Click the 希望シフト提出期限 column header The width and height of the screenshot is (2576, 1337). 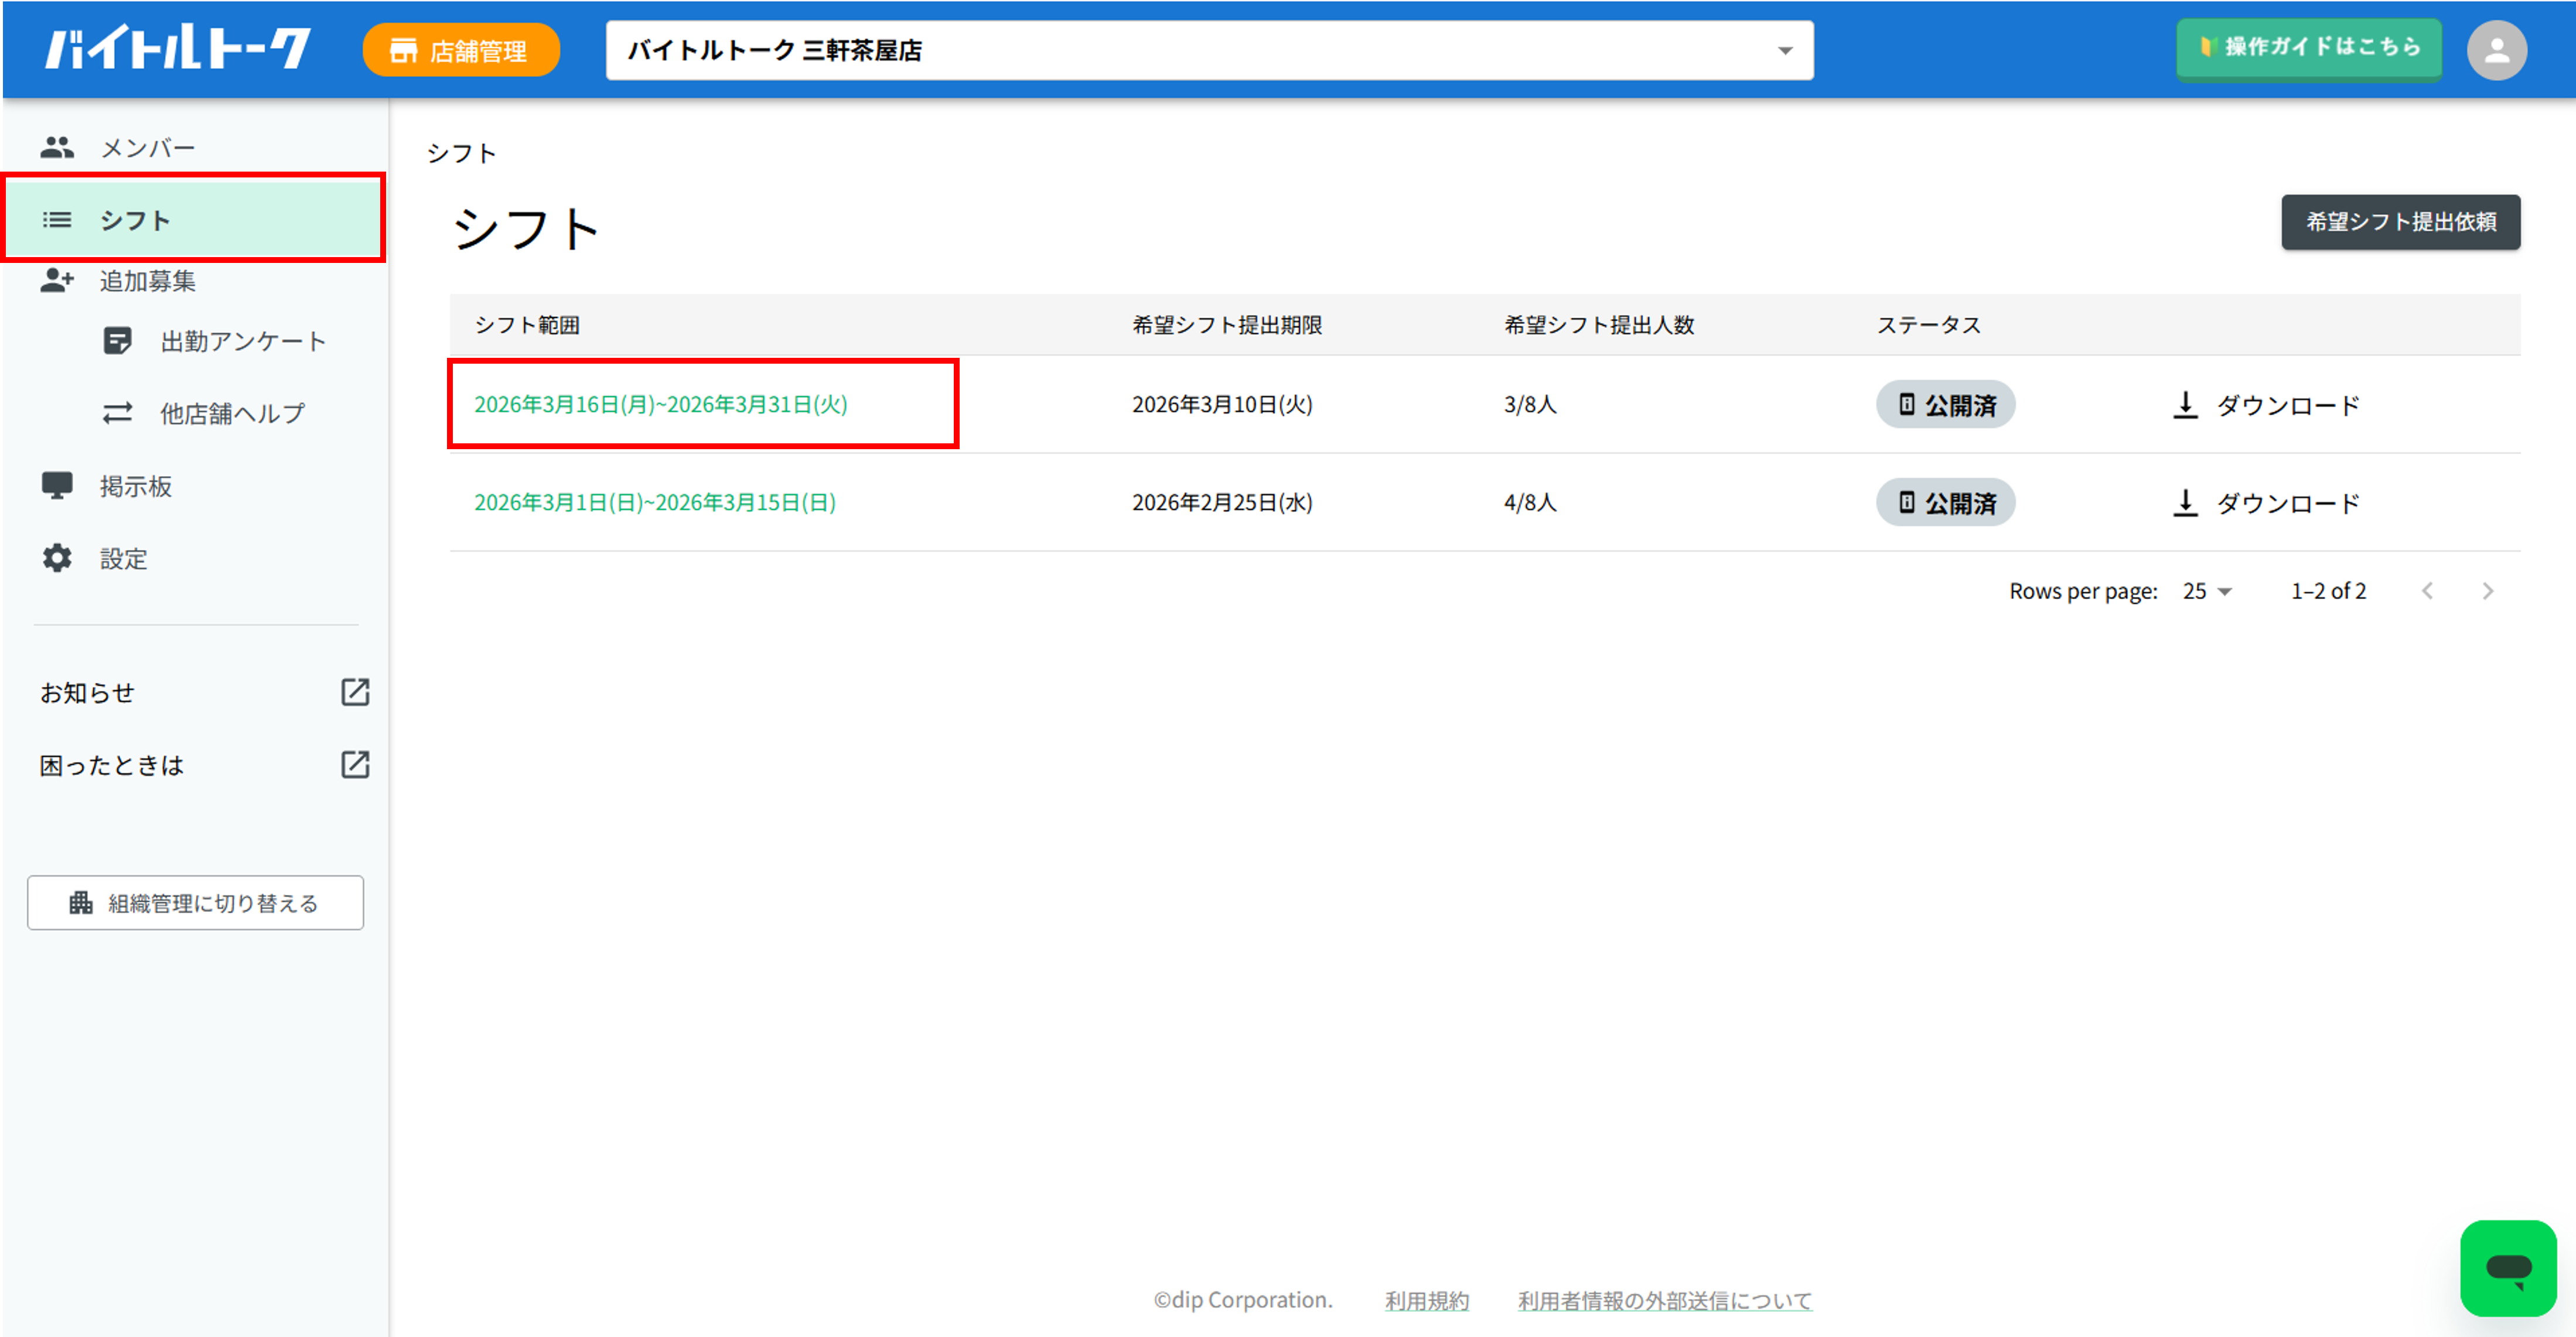[1227, 325]
